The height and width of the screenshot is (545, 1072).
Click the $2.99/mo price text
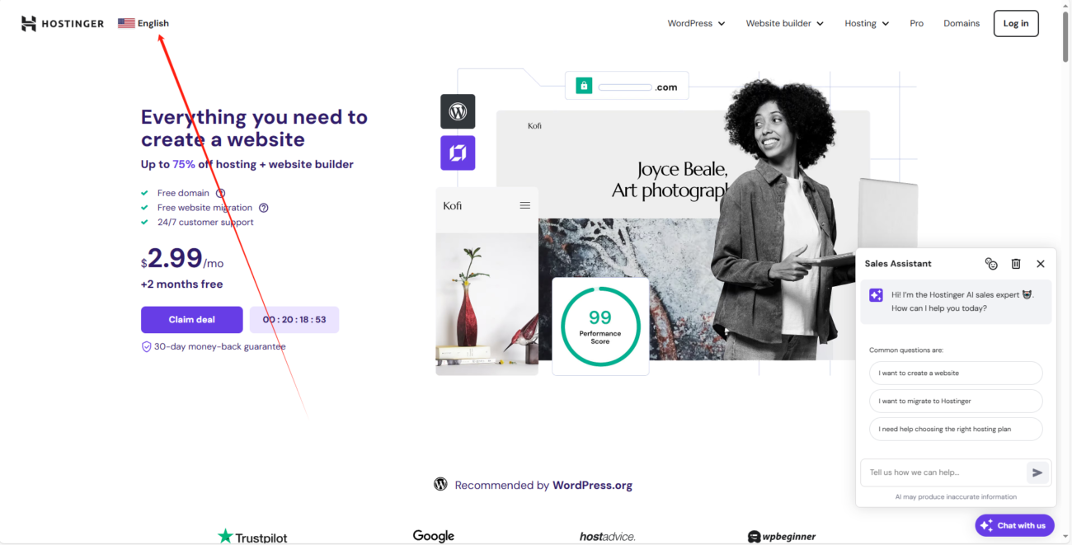(182, 259)
